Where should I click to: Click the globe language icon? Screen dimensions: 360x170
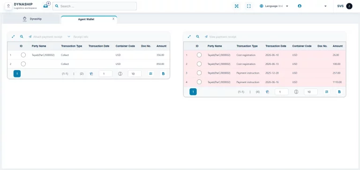click(261, 6)
